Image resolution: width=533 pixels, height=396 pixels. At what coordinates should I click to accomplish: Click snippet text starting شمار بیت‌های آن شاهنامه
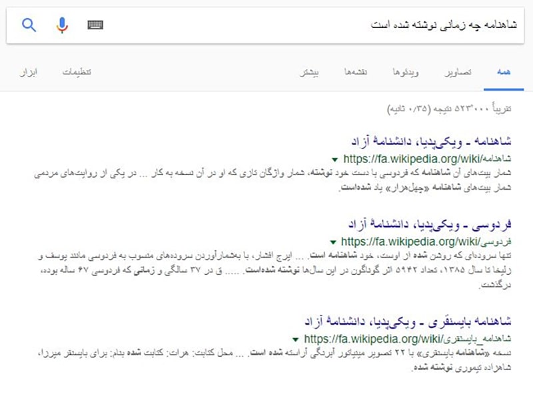click(272, 180)
